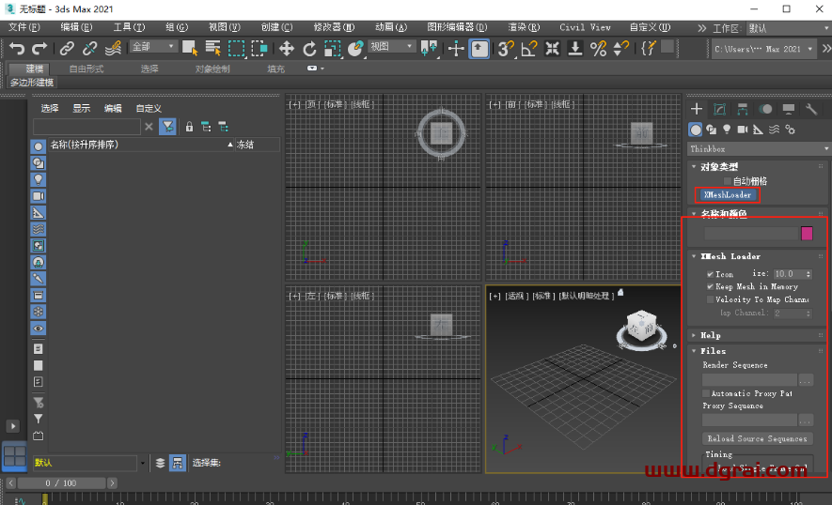Image resolution: width=832 pixels, height=505 pixels.
Task: Open the Display panel tab
Action: 789,109
